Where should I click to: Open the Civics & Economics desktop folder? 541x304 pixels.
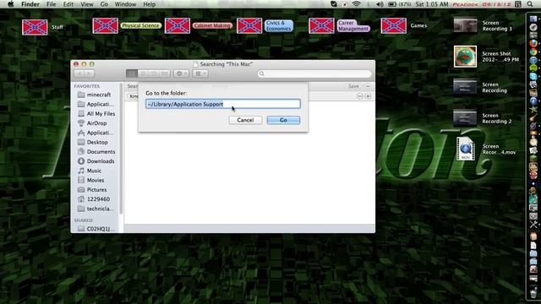pos(249,25)
